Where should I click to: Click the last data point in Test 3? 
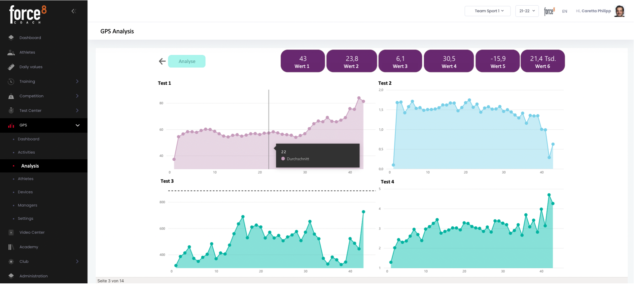point(364,212)
